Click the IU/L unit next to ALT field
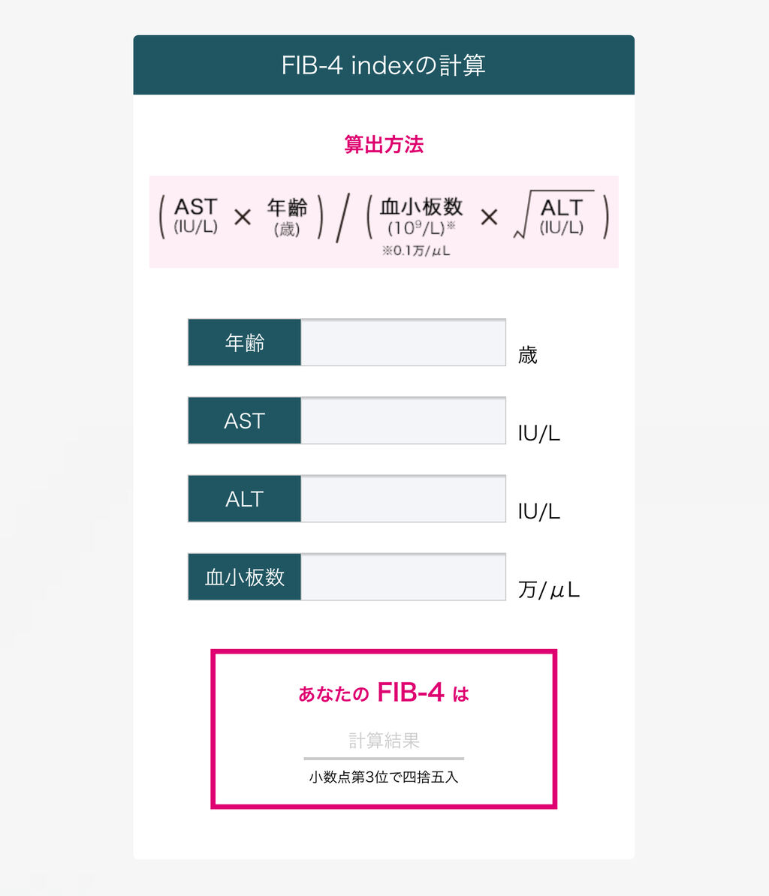Viewport: 769px width, 896px height. pos(538,512)
